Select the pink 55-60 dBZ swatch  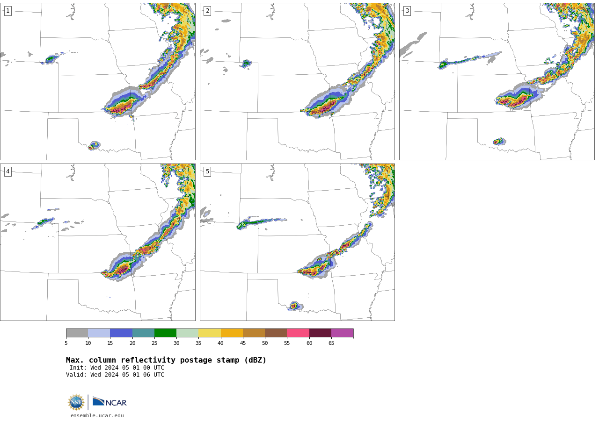click(298, 333)
